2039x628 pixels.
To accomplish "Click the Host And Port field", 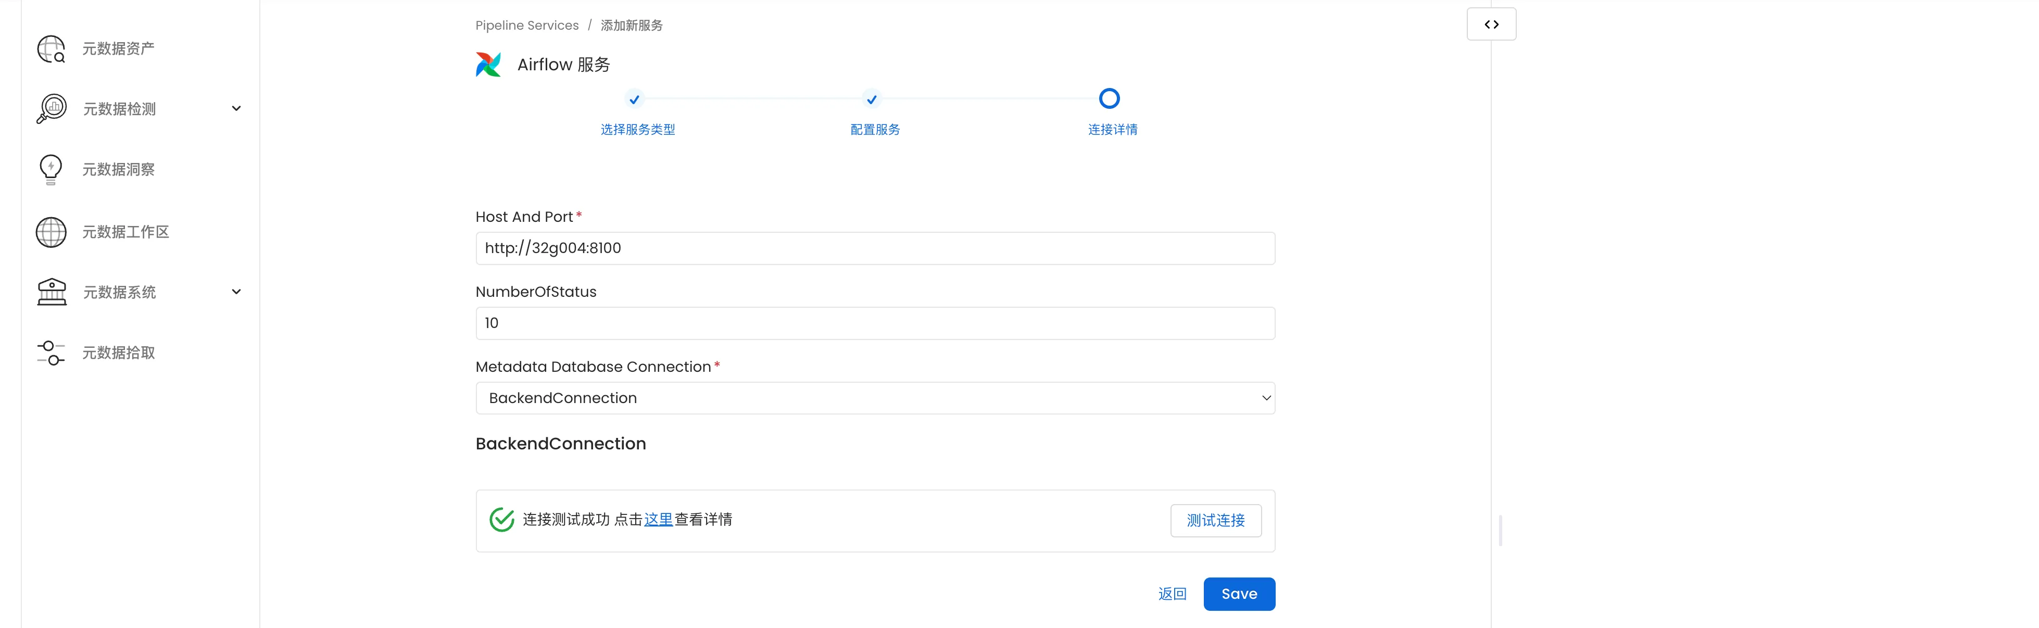I will coord(875,248).
